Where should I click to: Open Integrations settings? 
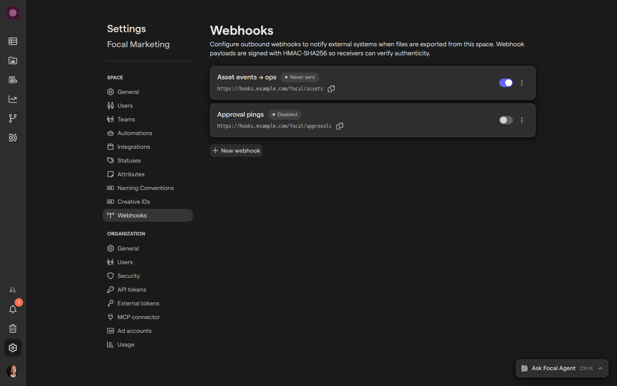tap(148, 147)
